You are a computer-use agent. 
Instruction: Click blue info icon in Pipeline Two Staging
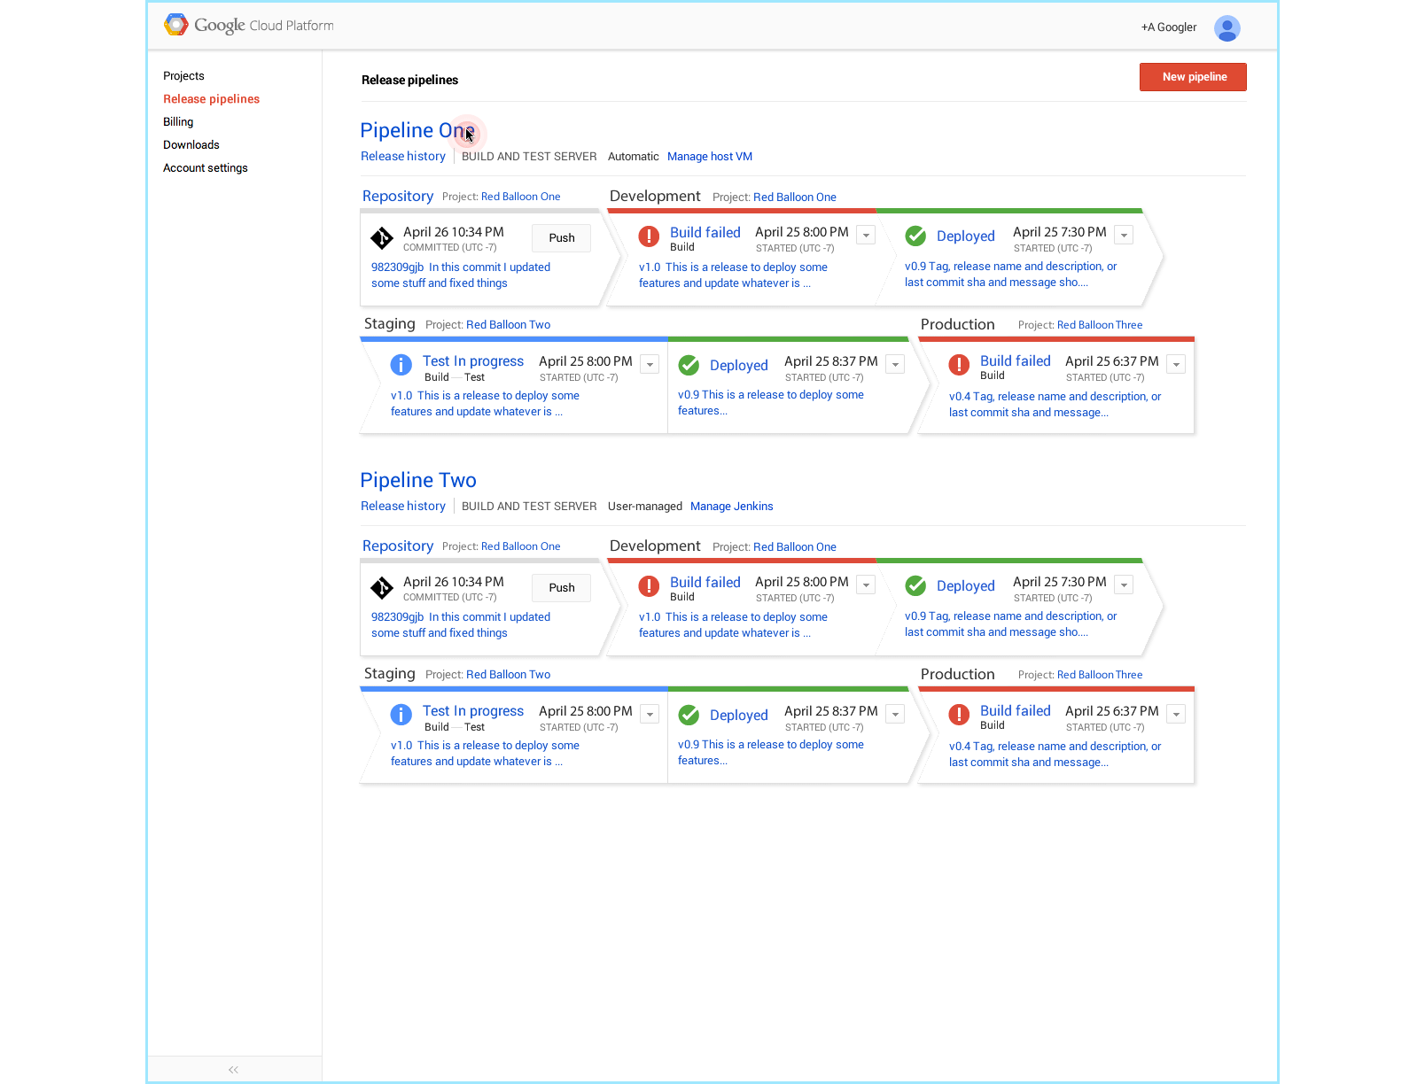pyautogui.click(x=401, y=715)
